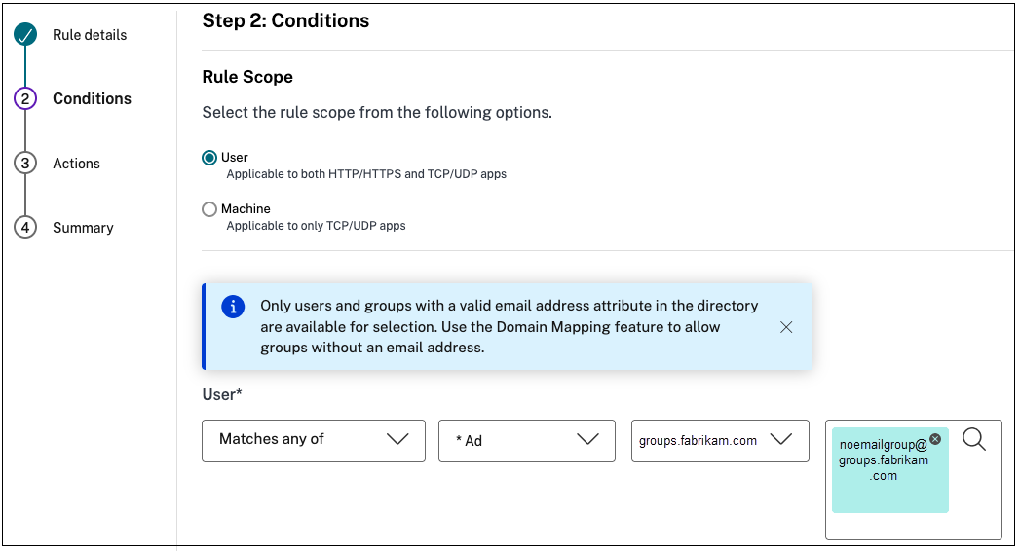Open the Matches any of dropdown
Screen dimensions: 1020x551
click(314, 441)
